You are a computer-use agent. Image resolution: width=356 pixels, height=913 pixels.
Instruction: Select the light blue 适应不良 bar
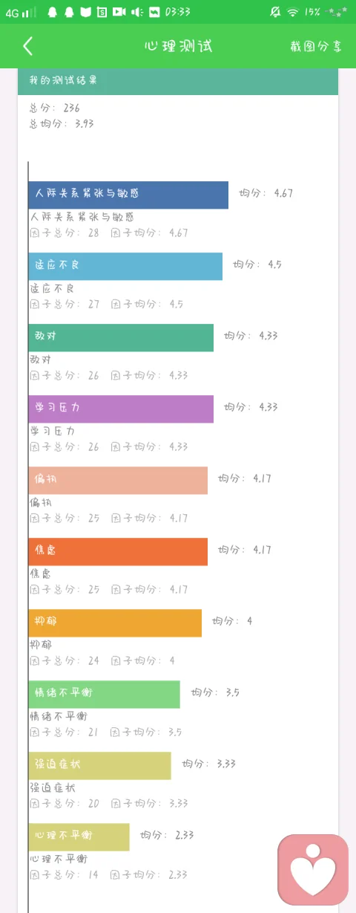125,266
